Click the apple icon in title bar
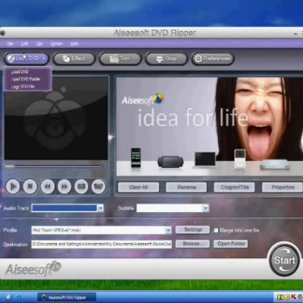The width and height of the screenshot is (303, 303). (3, 33)
